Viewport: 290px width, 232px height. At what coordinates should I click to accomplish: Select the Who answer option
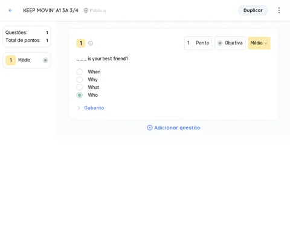[x=80, y=95]
